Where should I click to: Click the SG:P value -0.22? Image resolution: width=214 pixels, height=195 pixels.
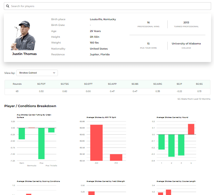coord(179,91)
